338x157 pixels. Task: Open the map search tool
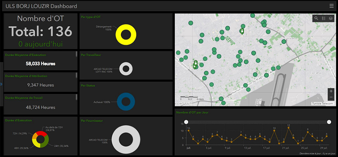coord(316,18)
